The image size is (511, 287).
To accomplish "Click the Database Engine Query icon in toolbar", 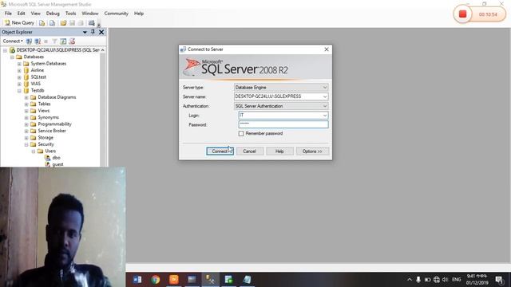I will pyautogui.click(x=42, y=23).
